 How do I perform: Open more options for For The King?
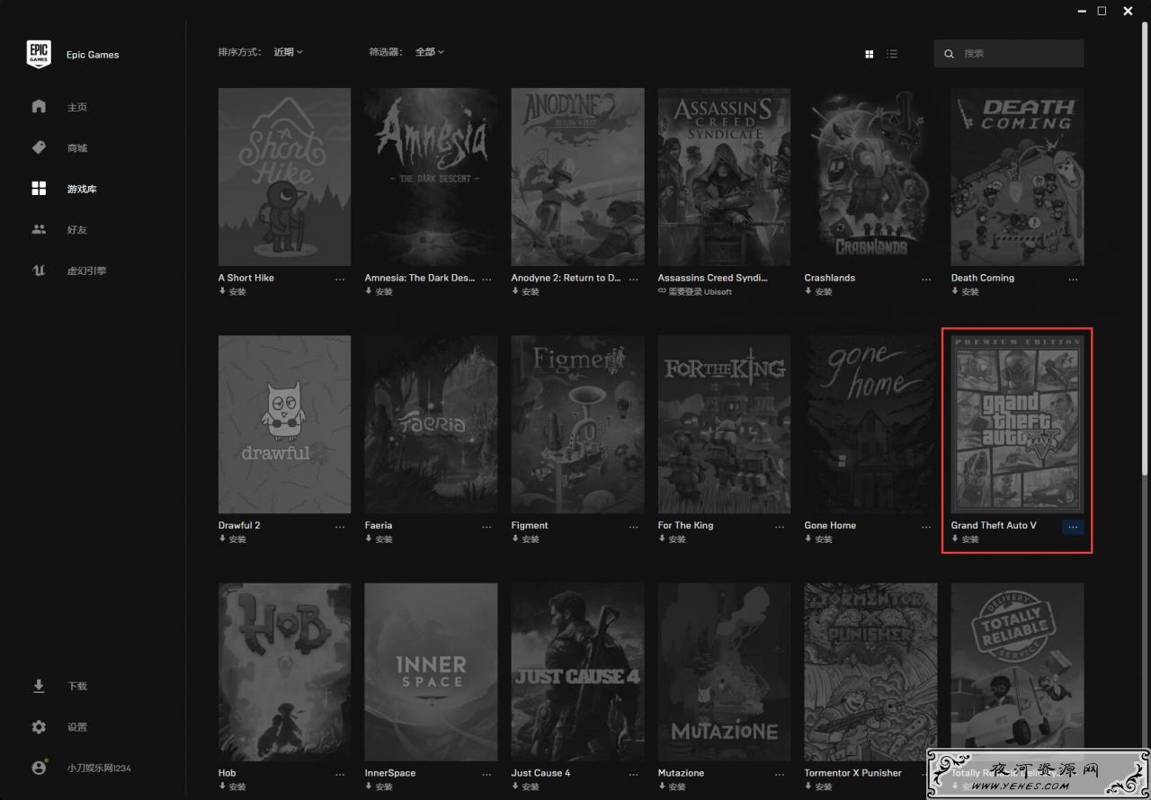pos(780,526)
